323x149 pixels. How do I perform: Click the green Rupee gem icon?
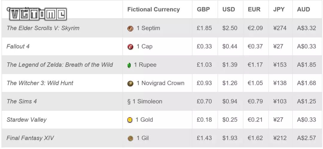click(129, 65)
